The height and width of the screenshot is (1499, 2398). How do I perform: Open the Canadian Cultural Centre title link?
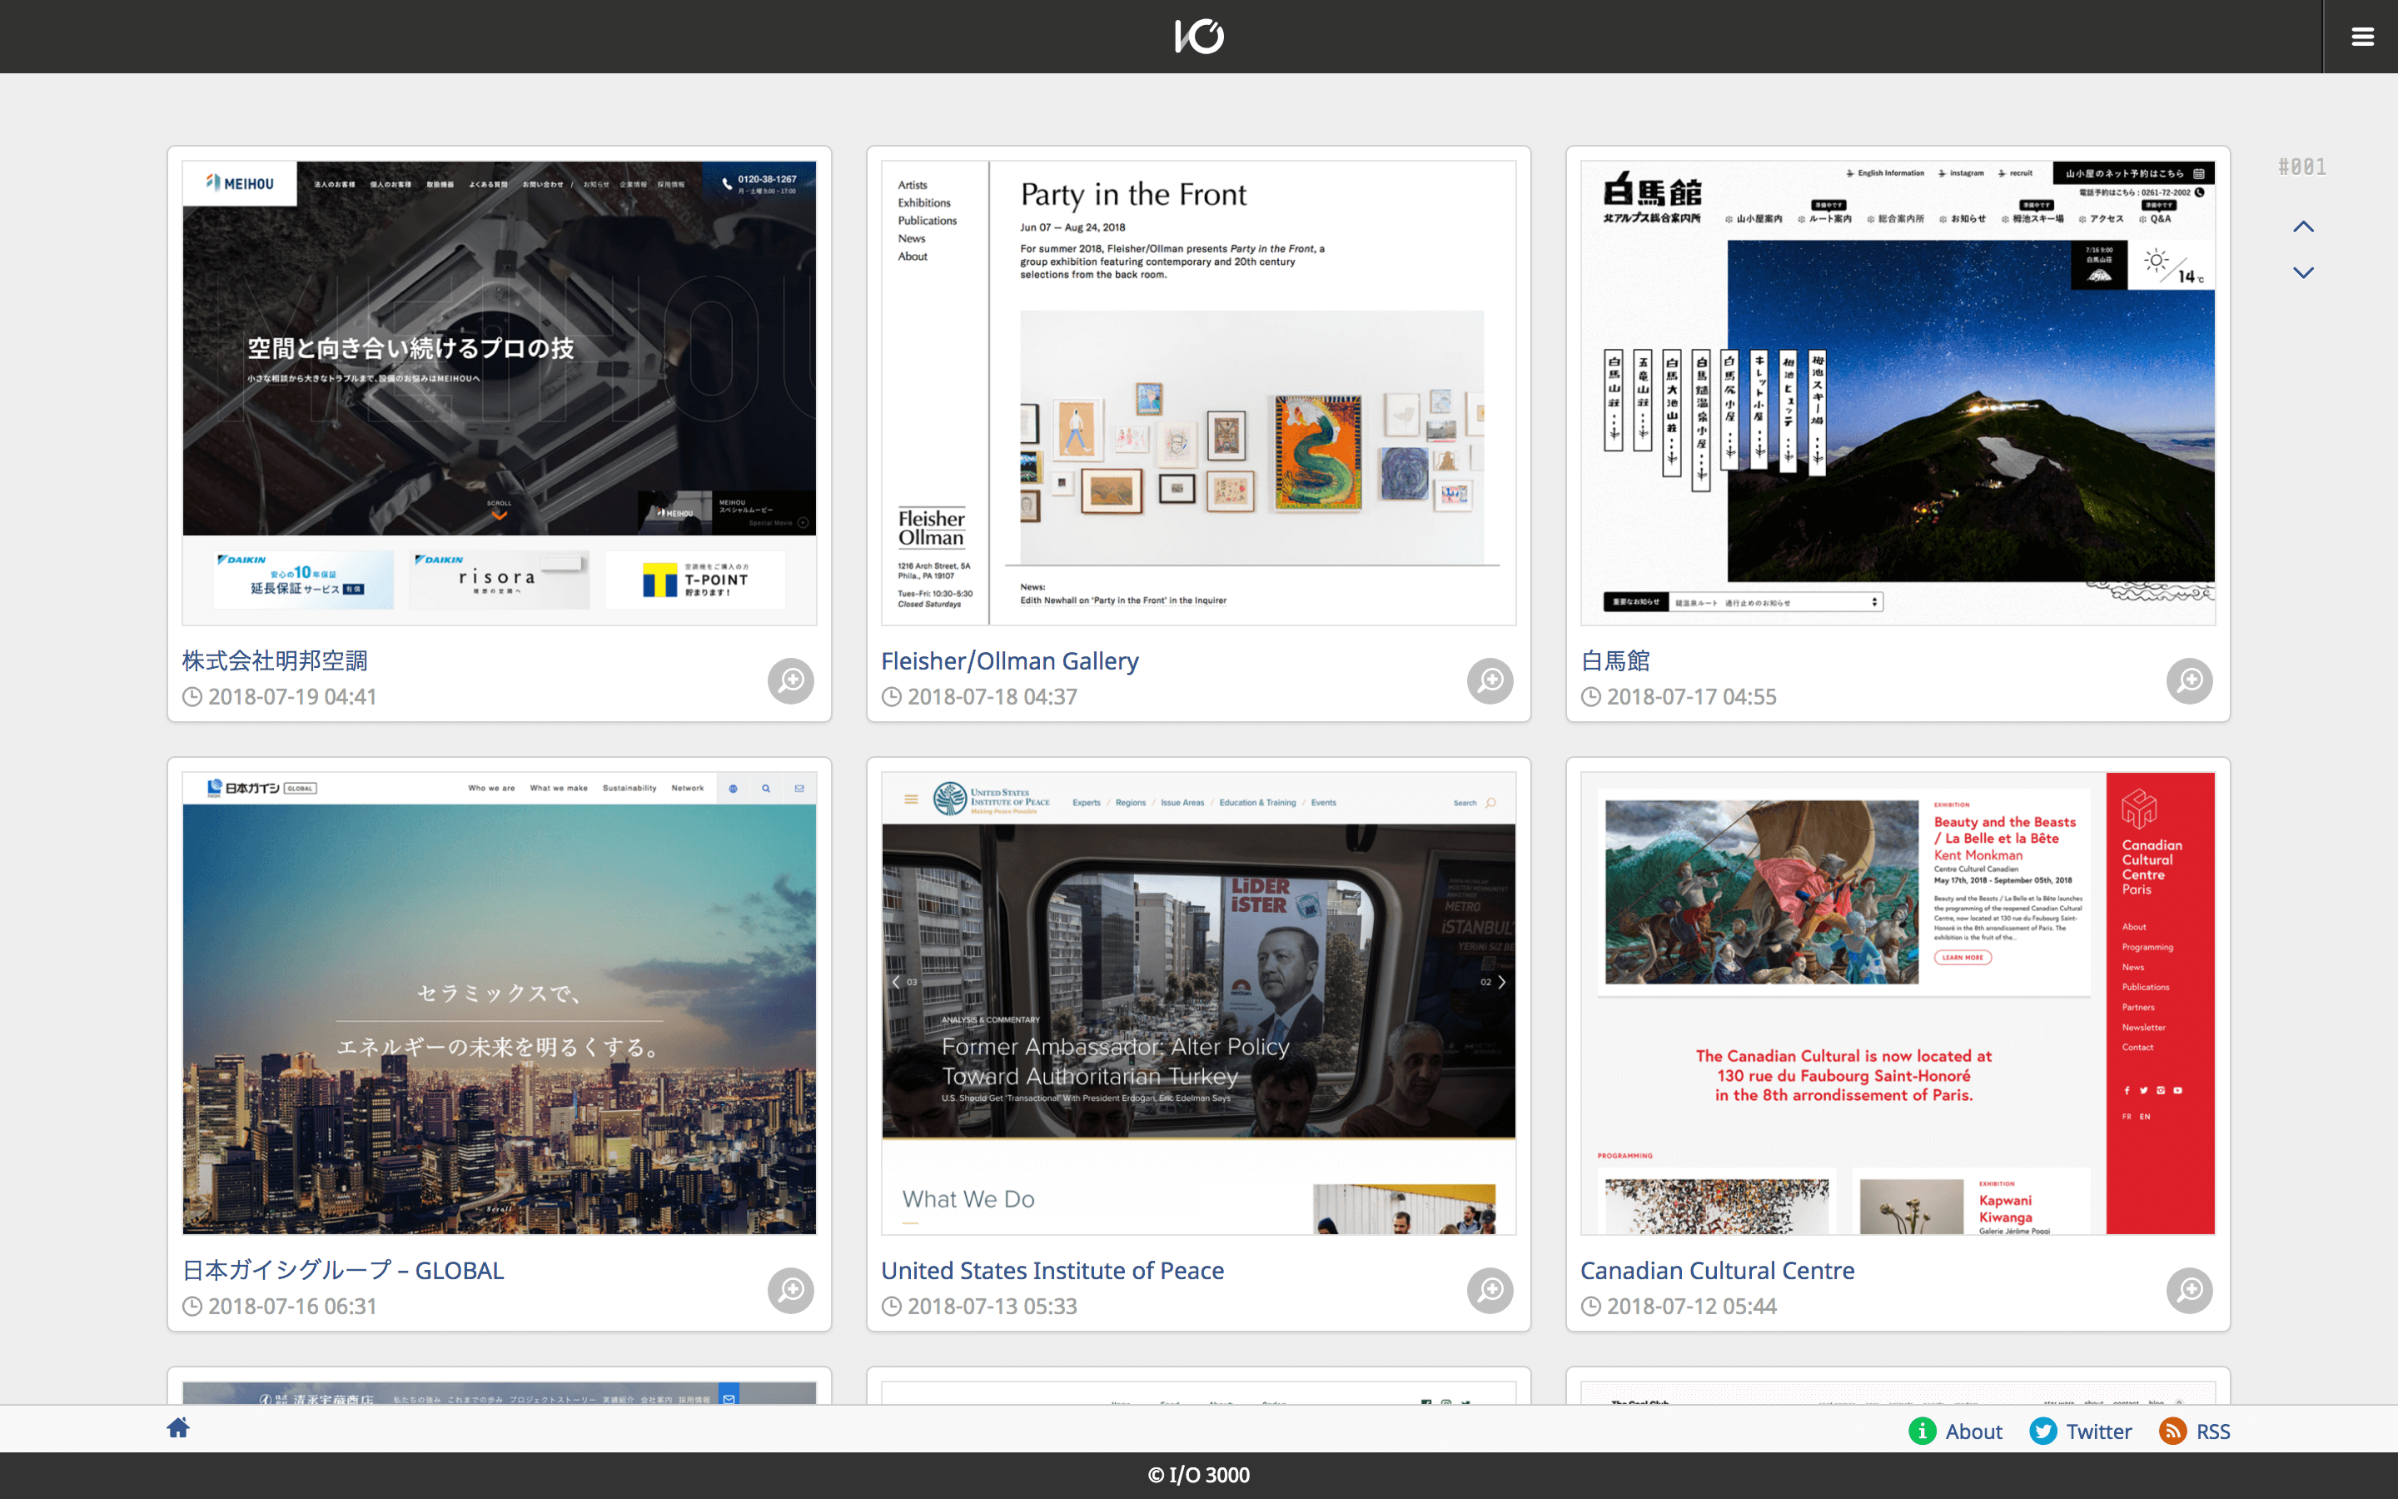coord(1717,1271)
